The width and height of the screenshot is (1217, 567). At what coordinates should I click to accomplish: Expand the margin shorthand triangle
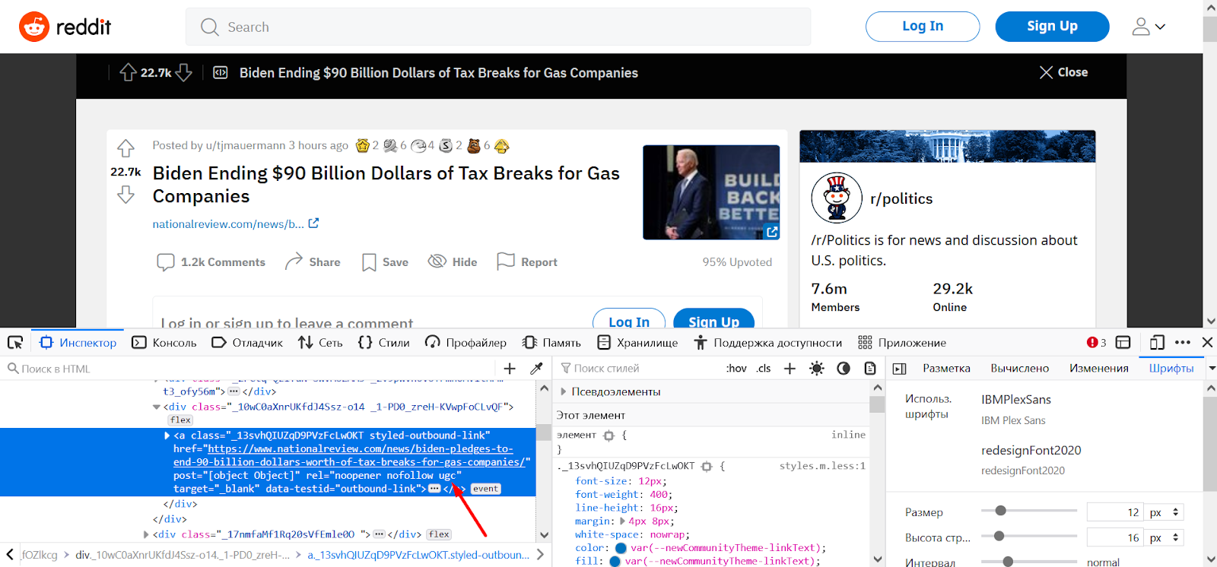[x=623, y=521]
